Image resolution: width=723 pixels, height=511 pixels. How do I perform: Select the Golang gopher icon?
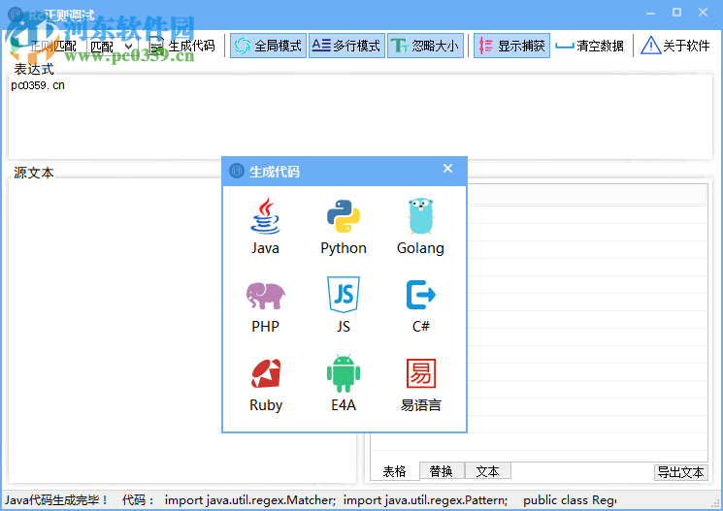pos(420,226)
